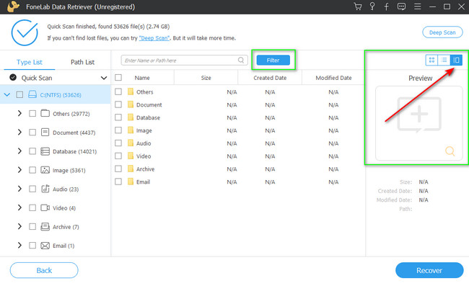Click the orange magnifier in Preview pane
Viewport: 469px width, 286px height.
(x=450, y=151)
